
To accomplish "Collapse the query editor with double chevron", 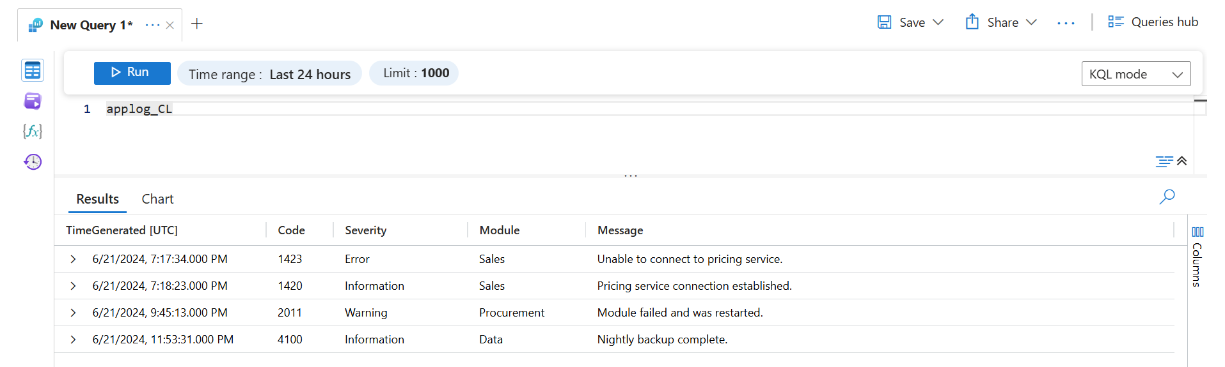I will pyautogui.click(x=1182, y=161).
